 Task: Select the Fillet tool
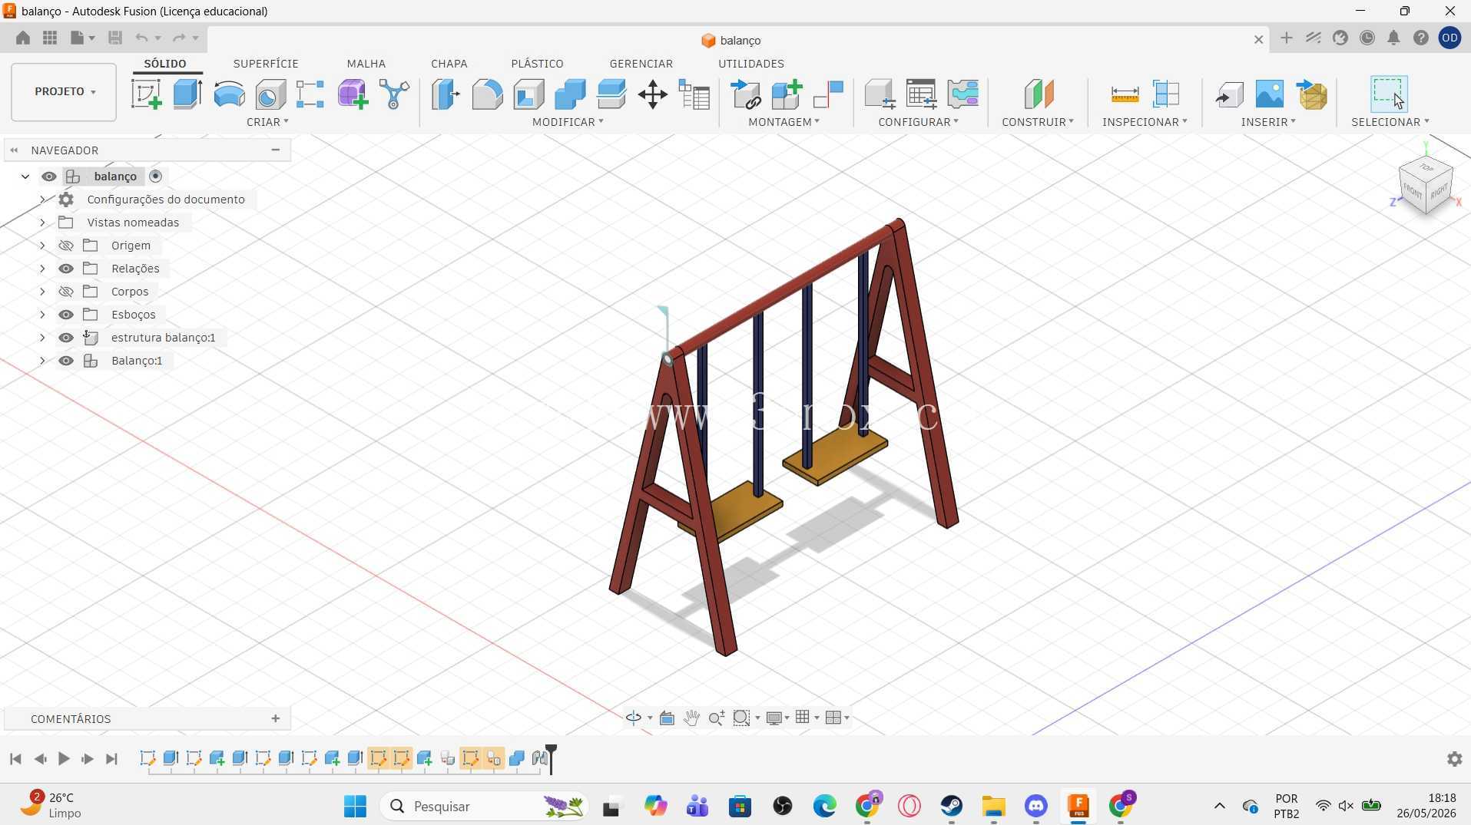point(487,94)
